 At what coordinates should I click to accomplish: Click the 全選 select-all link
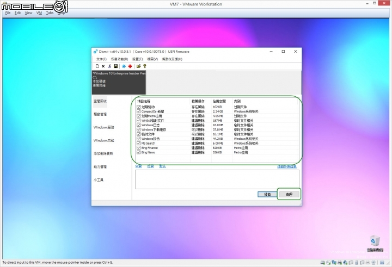point(138,166)
